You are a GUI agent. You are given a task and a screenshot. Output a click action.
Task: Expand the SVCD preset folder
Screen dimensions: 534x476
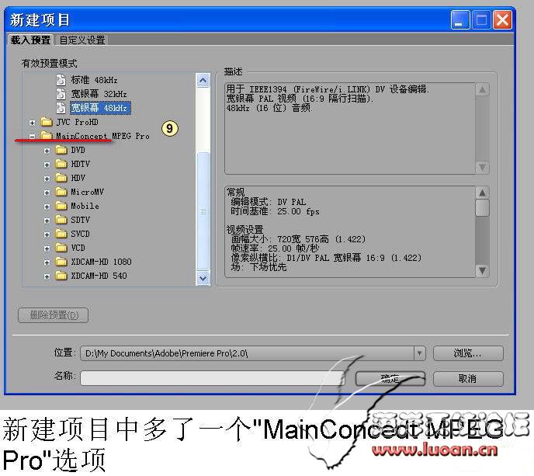[x=47, y=235]
